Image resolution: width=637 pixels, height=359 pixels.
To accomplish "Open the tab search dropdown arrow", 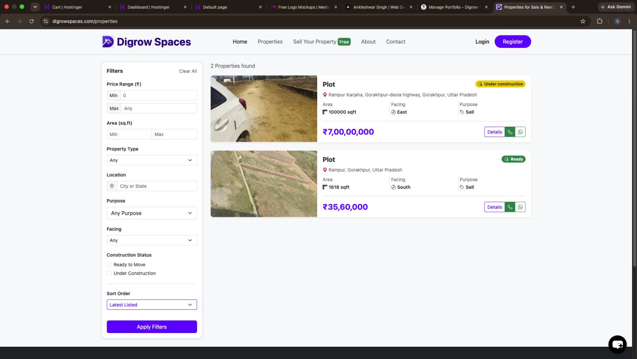I will tap(35, 7).
